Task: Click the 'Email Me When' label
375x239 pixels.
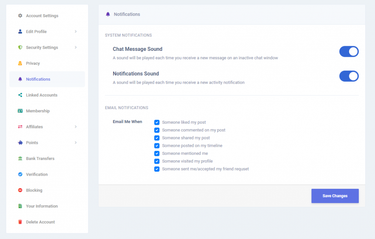Action: point(127,122)
